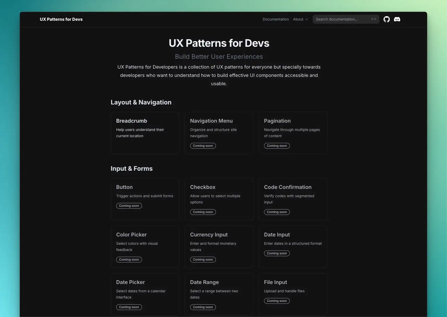Open the Code Confirmation card
This screenshot has height=317, width=447.
(x=293, y=199)
